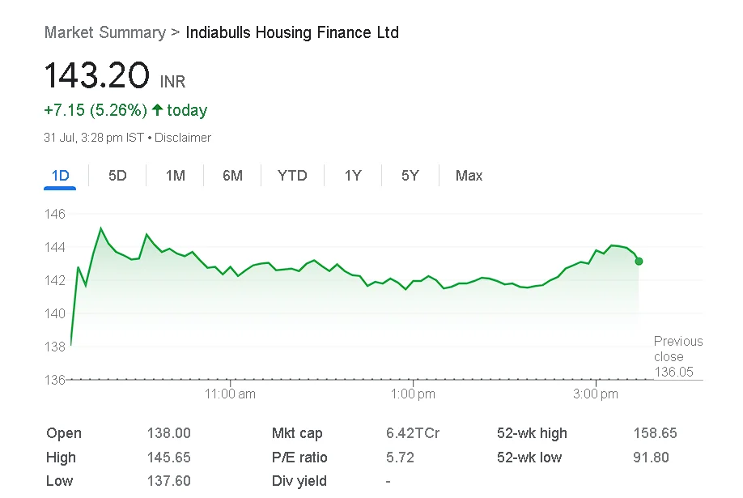
Task: Click the 52-wk low value 91.80
Action: coord(651,458)
